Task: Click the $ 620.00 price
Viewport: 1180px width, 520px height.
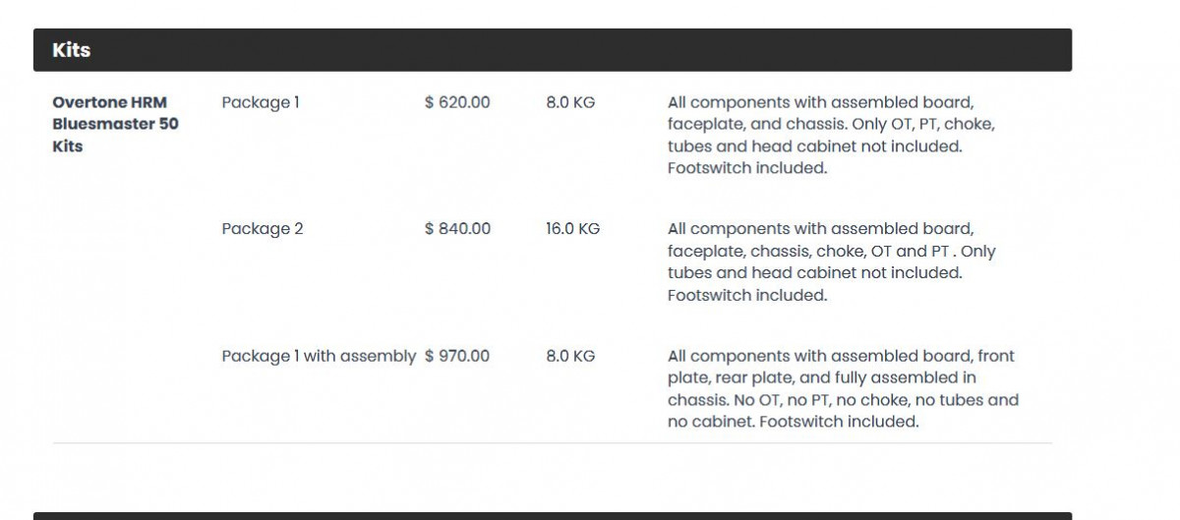Action: pos(457,102)
